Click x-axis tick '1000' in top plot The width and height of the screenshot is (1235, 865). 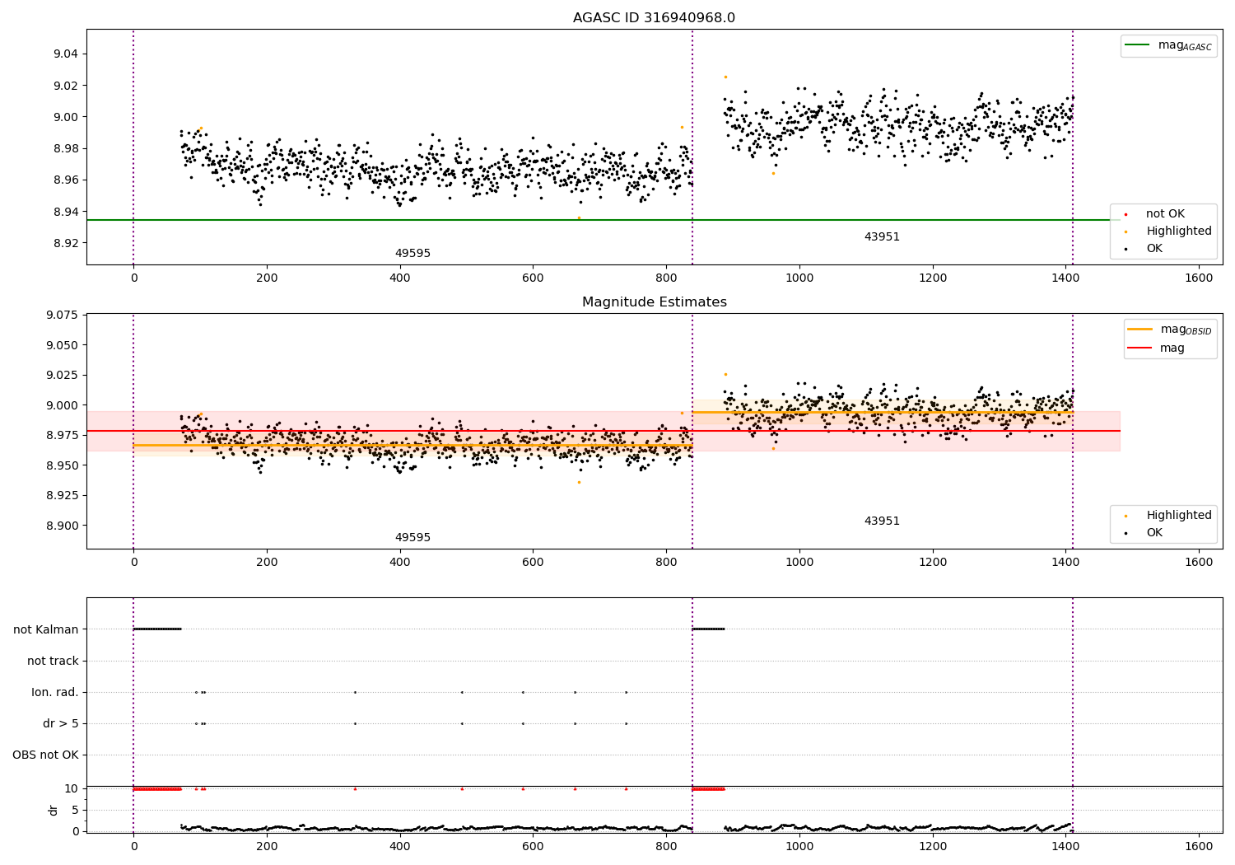pos(799,278)
